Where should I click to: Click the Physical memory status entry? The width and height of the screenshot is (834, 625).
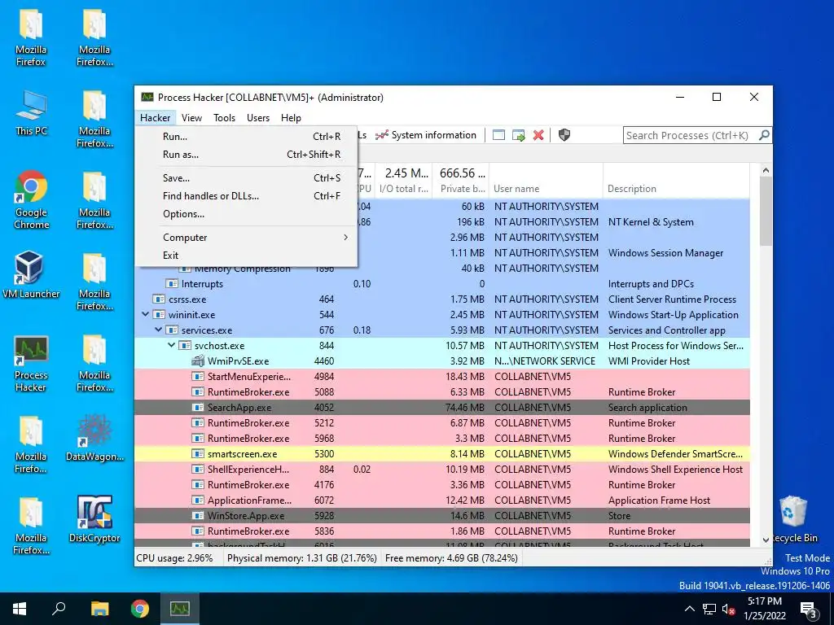[301, 558]
